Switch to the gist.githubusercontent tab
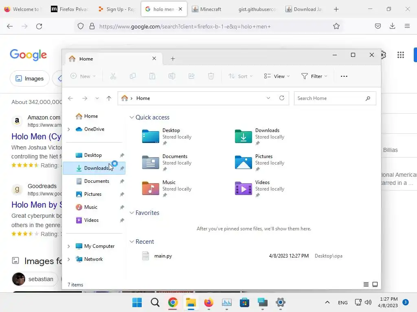Image resolution: width=417 pixels, height=312 pixels. (x=257, y=9)
